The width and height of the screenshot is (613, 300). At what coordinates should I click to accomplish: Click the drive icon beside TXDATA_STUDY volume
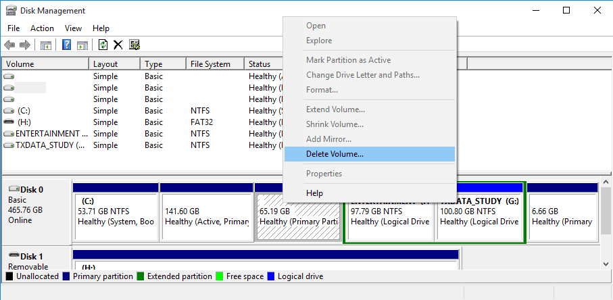[x=9, y=145]
